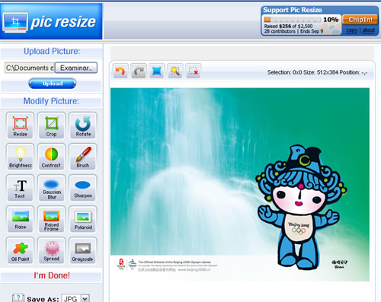The height and width of the screenshot is (302, 381).
Task: Click the copy link in ChipIn widget
Action: click(x=351, y=30)
